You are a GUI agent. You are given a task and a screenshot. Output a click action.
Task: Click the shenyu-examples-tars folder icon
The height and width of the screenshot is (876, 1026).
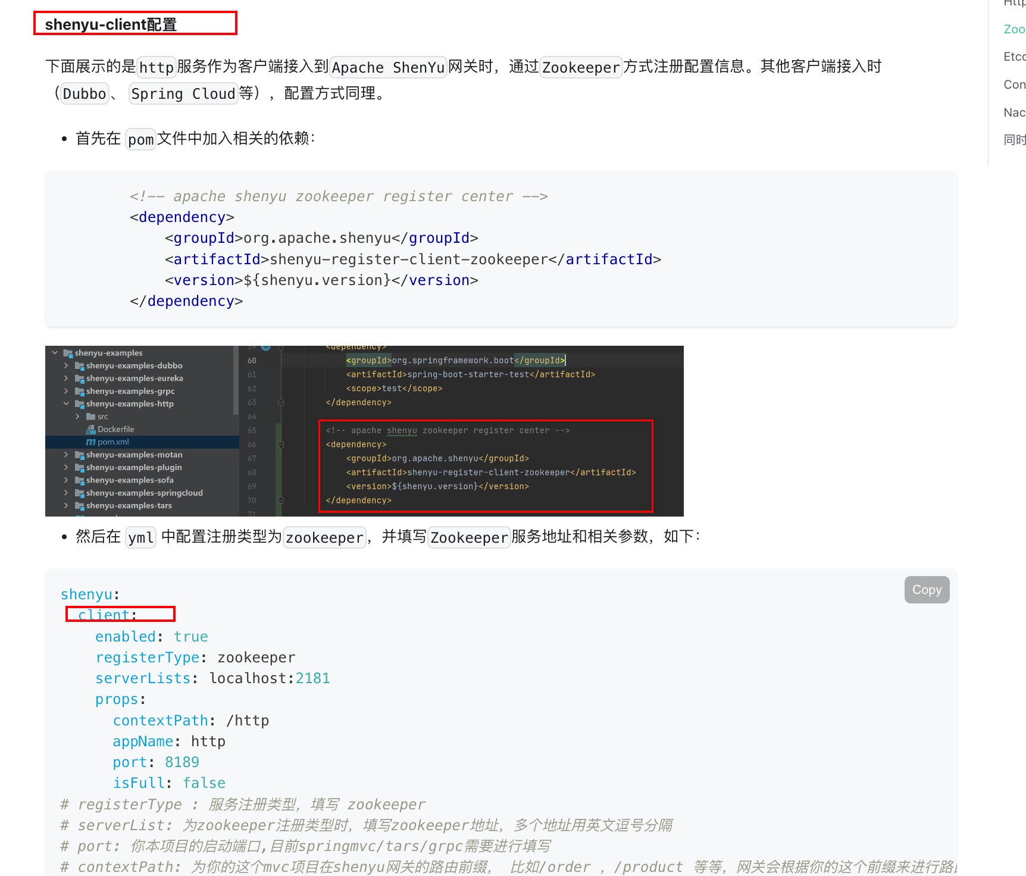(x=79, y=505)
